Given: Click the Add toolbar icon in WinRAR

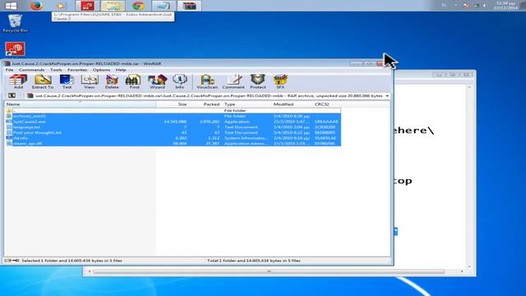Looking at the screenshot, I should [x=18, y=81].
